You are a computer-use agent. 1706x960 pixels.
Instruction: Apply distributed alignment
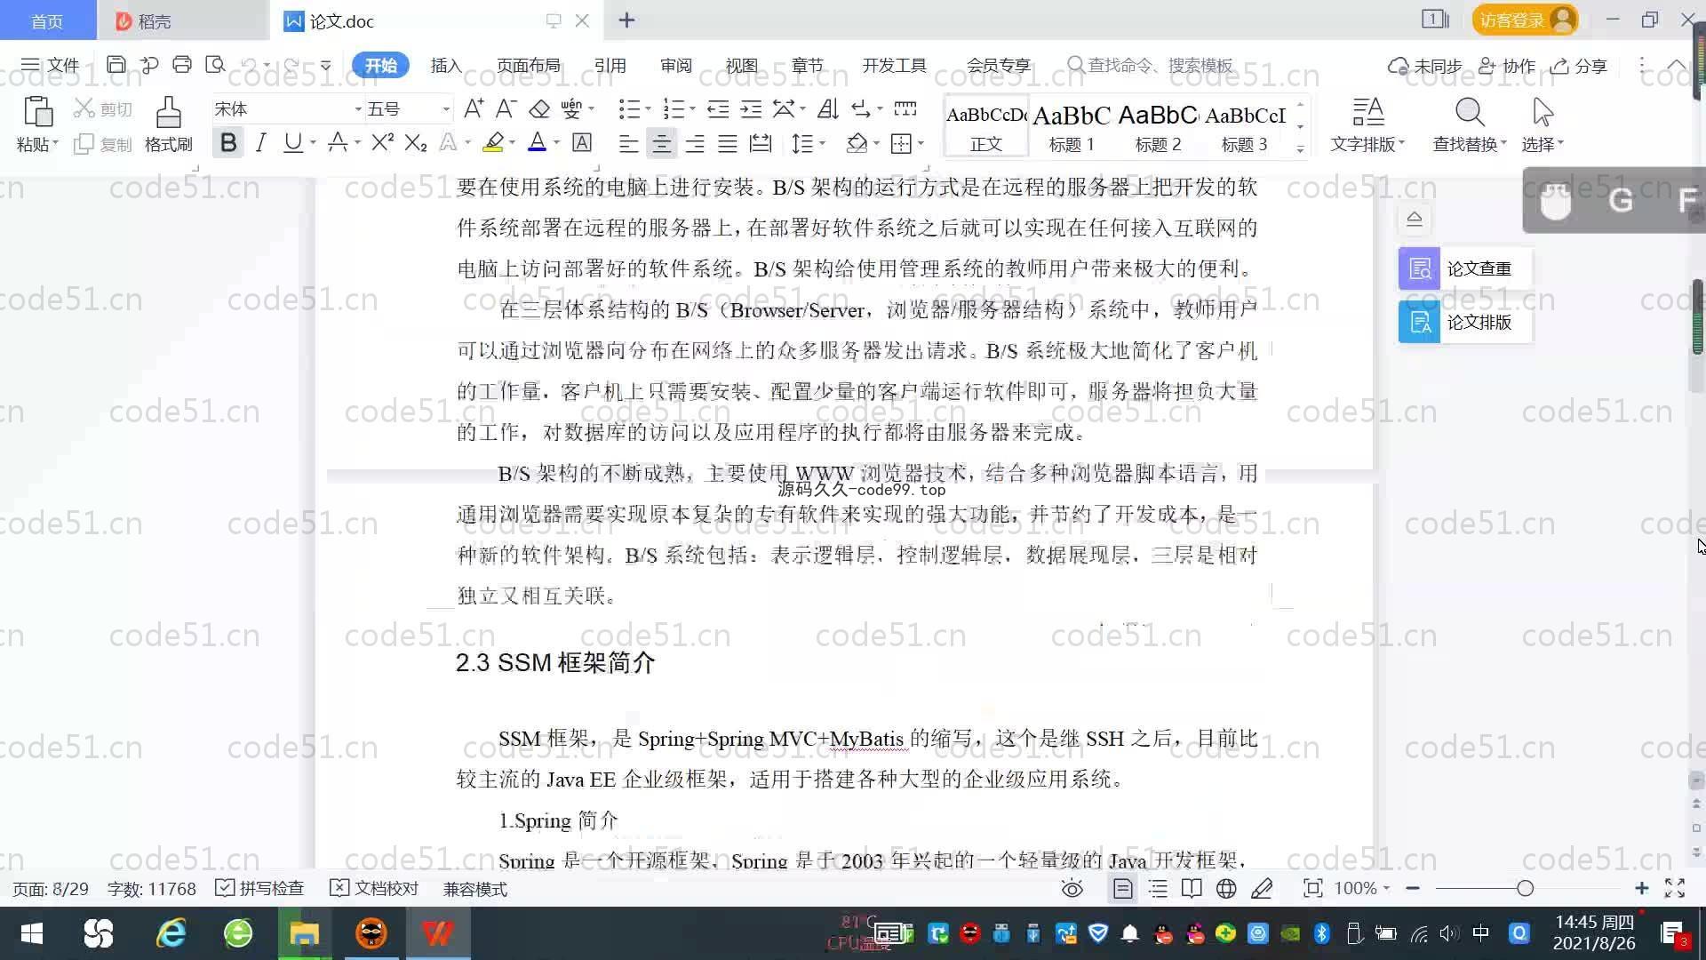[761, 144]
